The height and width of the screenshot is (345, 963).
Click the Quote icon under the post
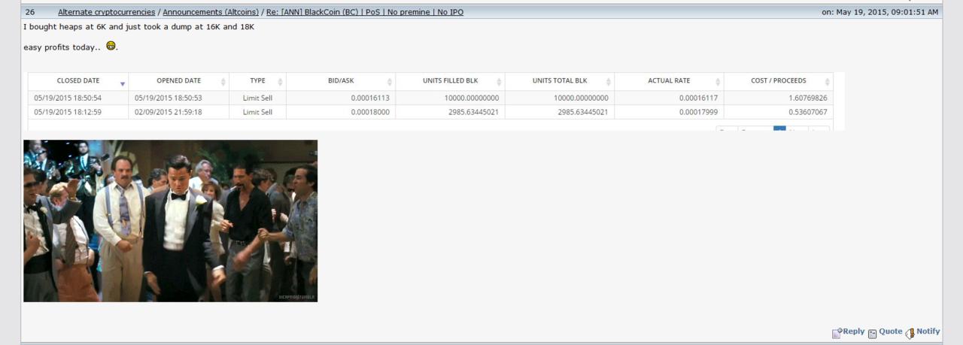(873, 334)
